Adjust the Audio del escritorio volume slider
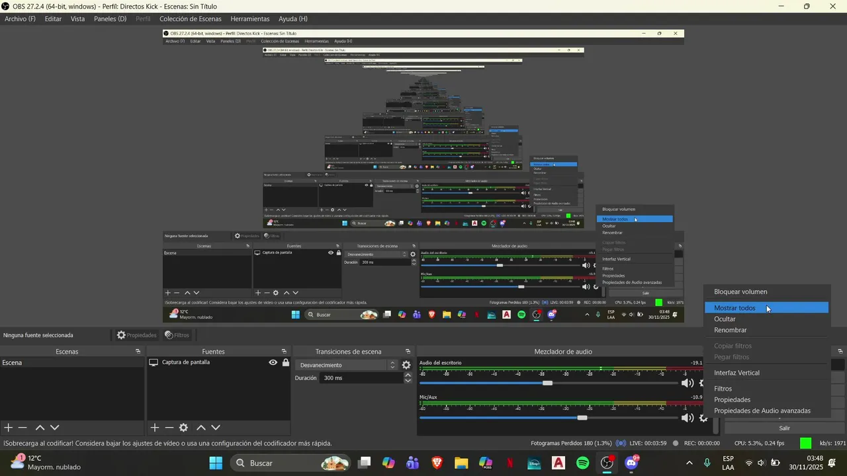 (547, 383)
